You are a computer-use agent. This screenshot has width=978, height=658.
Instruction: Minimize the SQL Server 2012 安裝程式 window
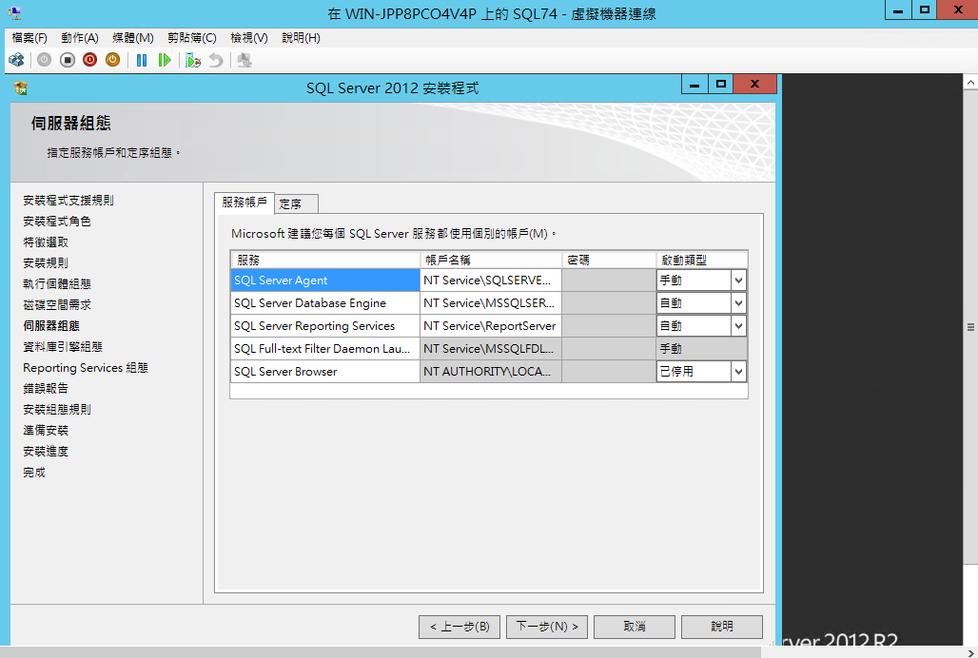point(694,84)
